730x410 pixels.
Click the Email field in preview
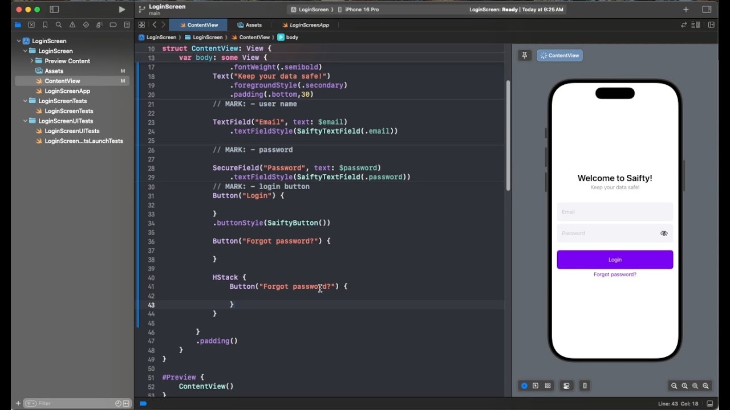click(615, 212)
